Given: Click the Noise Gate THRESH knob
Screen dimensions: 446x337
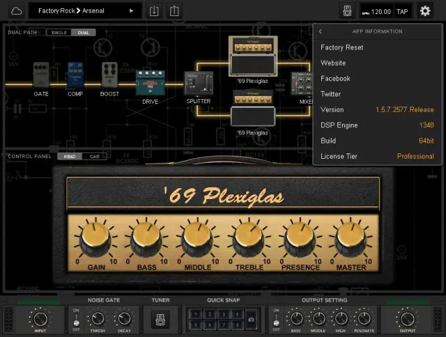Looking at the screenshot, I should tap(97, 318).
